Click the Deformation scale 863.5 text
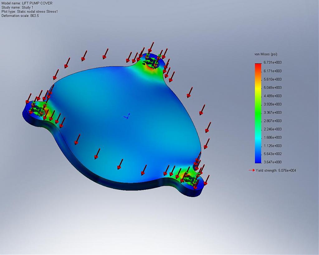319x255 pixels. [20, 16]
